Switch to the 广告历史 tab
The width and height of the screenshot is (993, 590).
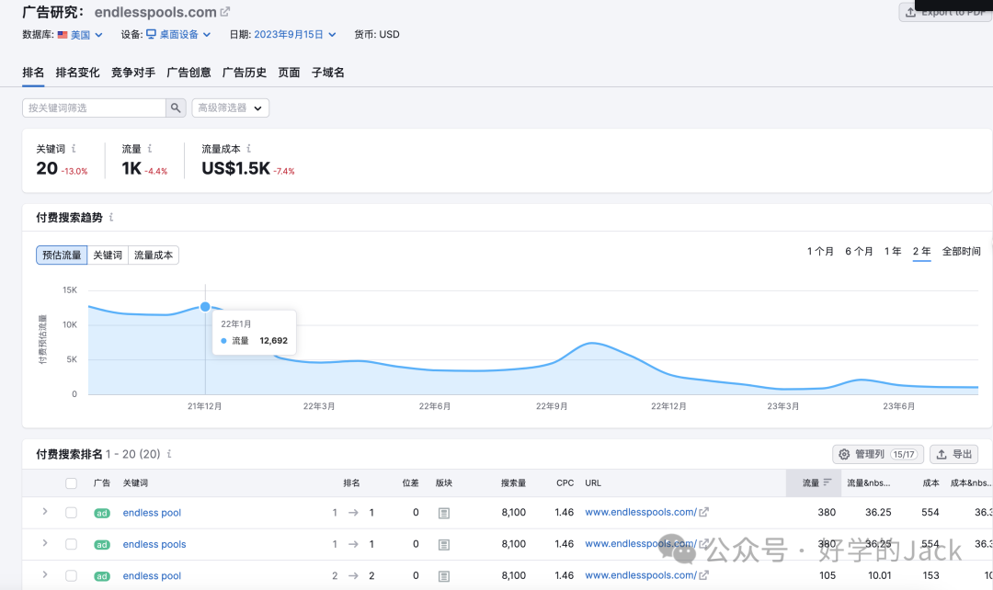click(245, 73)
